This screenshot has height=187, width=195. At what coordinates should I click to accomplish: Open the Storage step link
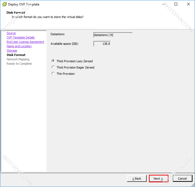pyautogui.click(x=12, y=51)
